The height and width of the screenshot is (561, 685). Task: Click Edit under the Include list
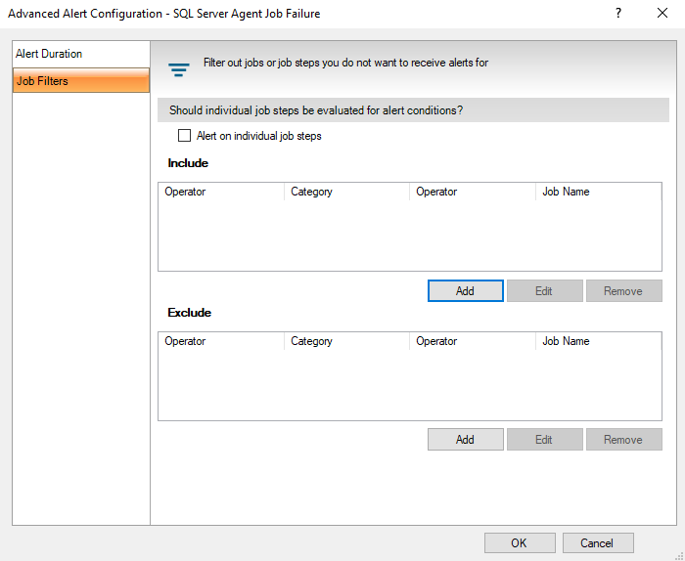544,291
